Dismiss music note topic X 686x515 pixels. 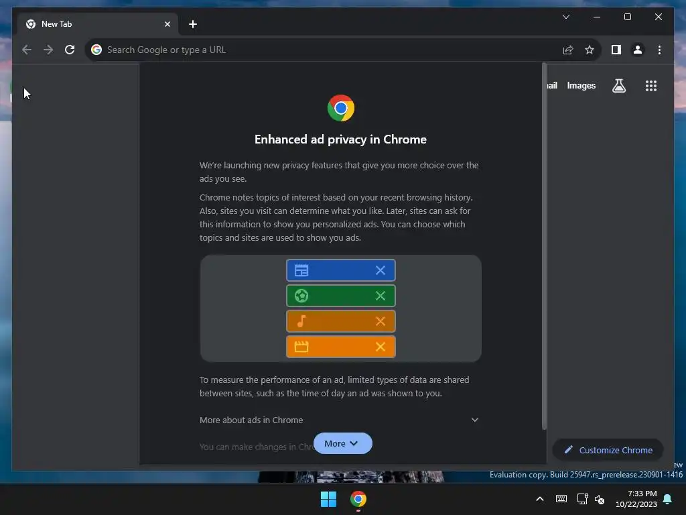pyautogui.click(x=381, y=321)
